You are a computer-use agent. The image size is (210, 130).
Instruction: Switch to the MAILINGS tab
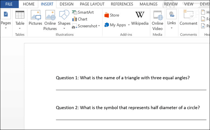[148, 4]
